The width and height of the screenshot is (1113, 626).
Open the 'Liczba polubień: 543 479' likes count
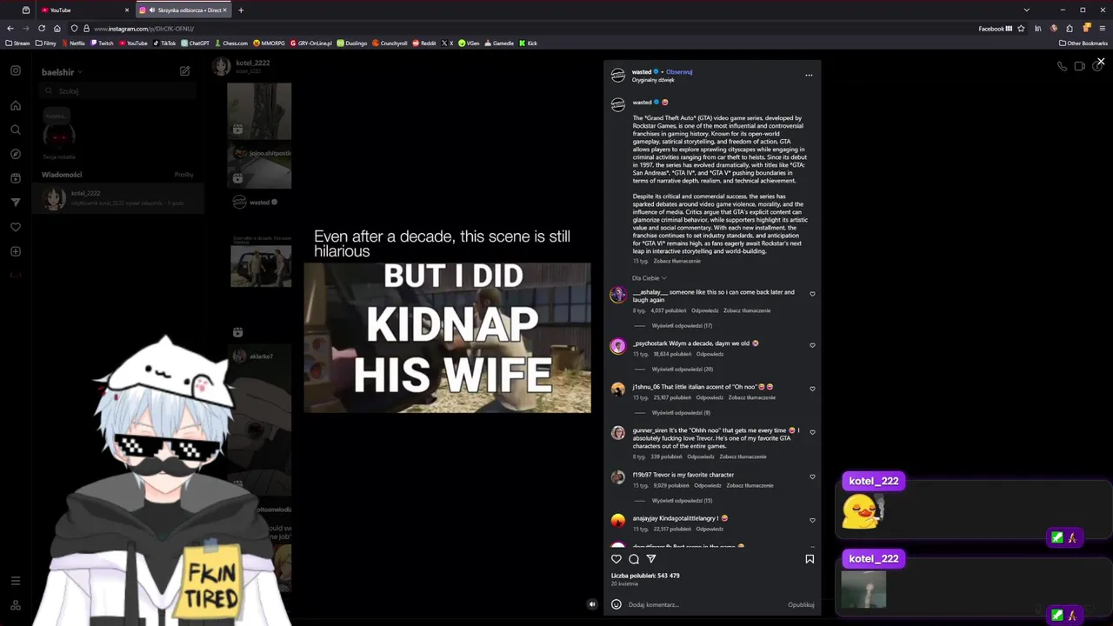(645, 576)
